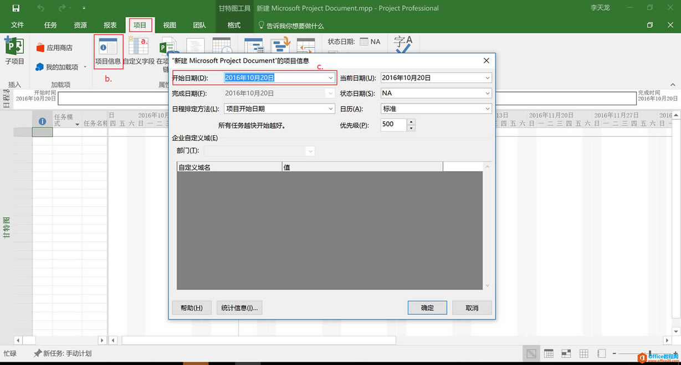Screen dimensions: 681x365
Task: Click zoom in plus on the zoom slider
Action: coord(674,353)
